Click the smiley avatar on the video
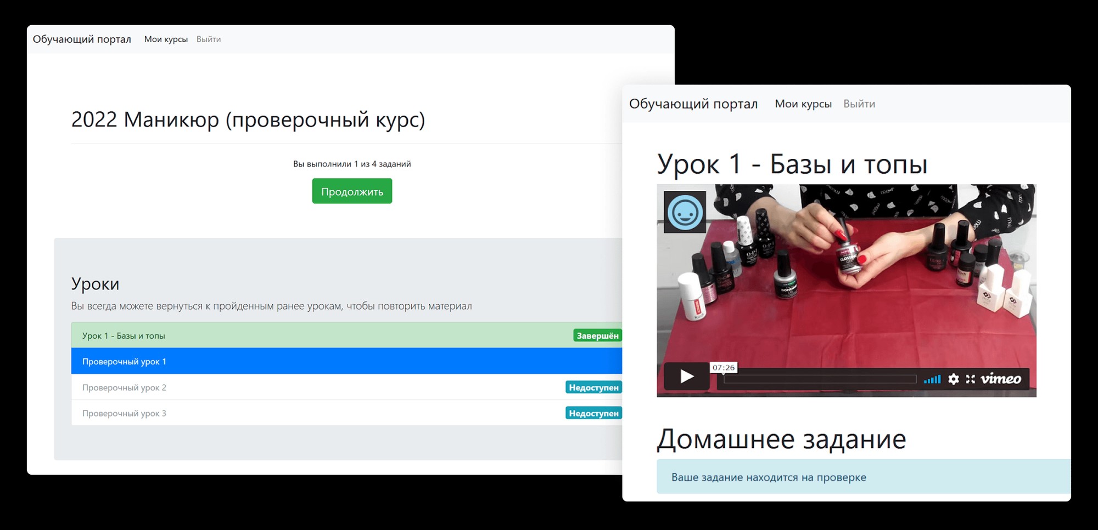Screen dimensions: 1098x530 pos(685,212)
